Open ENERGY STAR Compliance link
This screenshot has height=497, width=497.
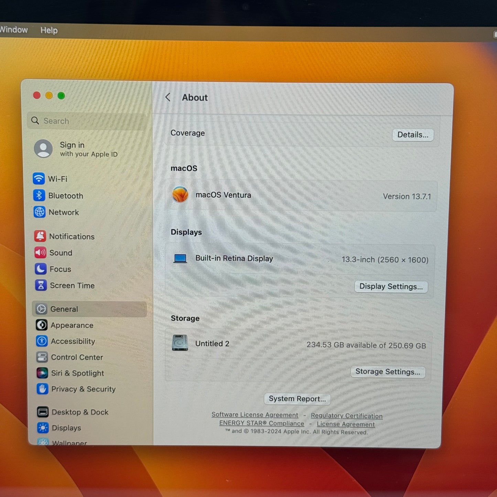pyautogui.click(x=262, y=423)
